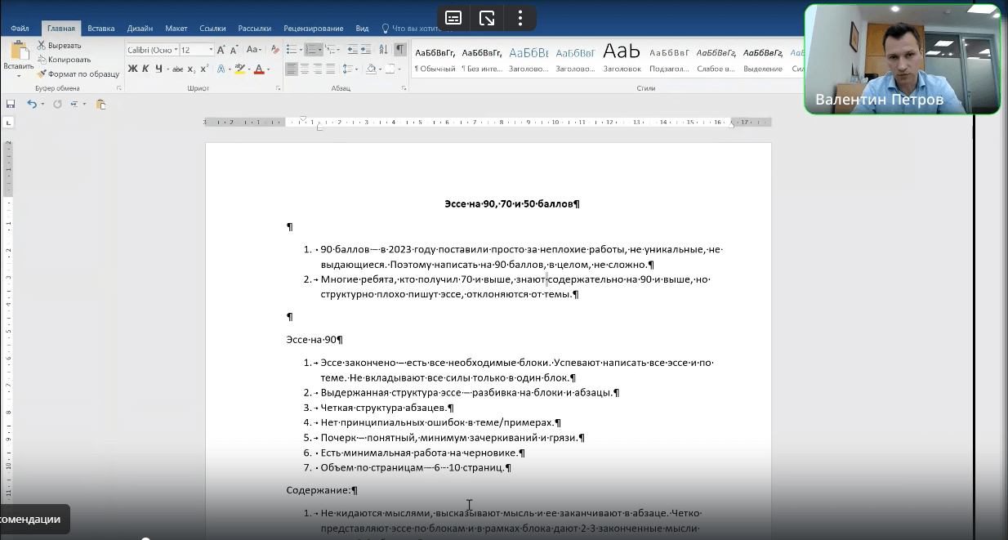Switch to the Рецензирование tab
This screenshot has width=1008, height=540.
pyautogui.click(x=315, y=28)
